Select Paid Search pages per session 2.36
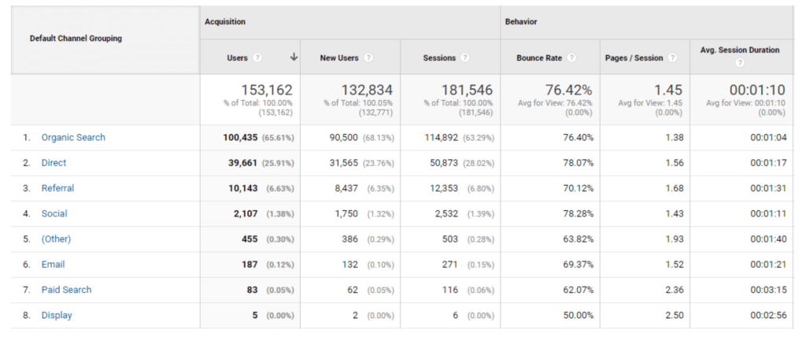The width and height of the screenshot is (806, 348). (x=675, y=290)
